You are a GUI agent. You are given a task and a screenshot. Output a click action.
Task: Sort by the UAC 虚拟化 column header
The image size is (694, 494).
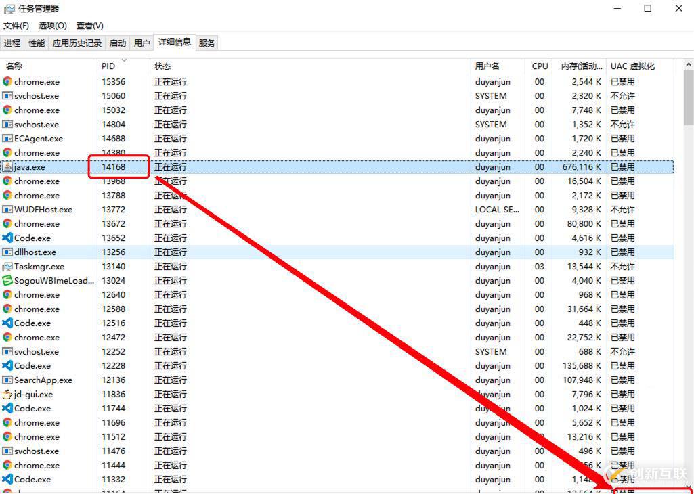click(640, 66)
